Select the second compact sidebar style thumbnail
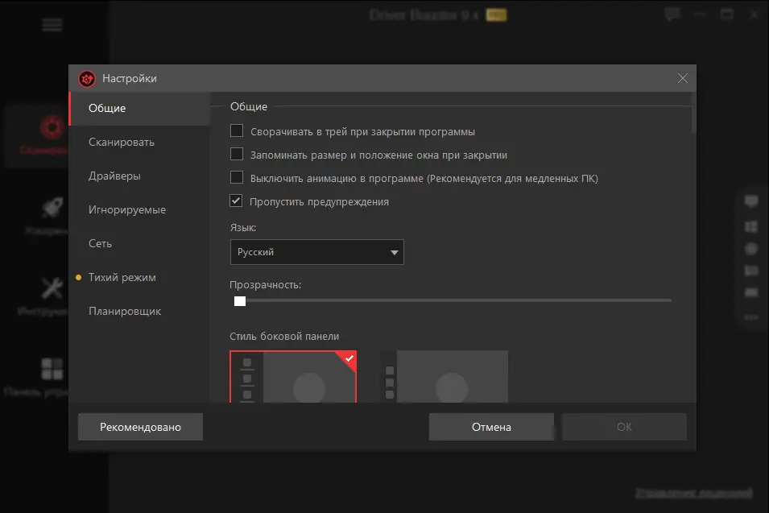769x513 pixels. 444,376
